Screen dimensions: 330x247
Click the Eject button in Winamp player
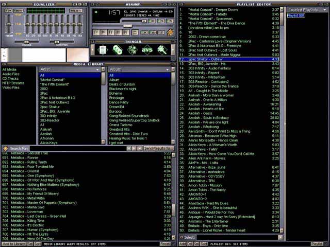135,32
